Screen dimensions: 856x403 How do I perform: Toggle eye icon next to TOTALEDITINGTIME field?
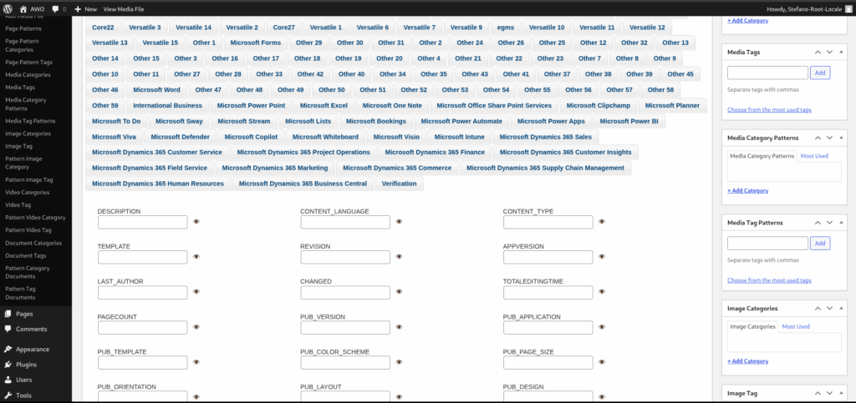602,292
